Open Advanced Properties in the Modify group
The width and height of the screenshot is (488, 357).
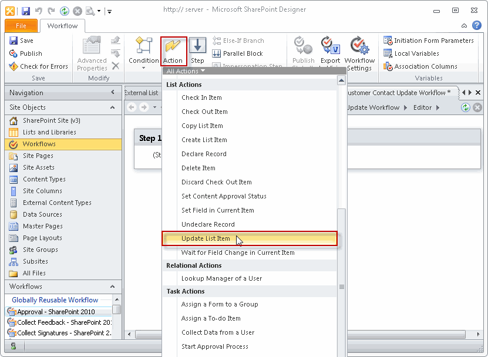pos(91,53)
